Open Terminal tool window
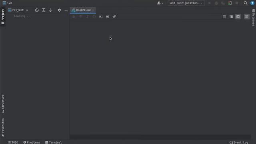The height and width of the screenshot is (144, 256). pos(54,142)
